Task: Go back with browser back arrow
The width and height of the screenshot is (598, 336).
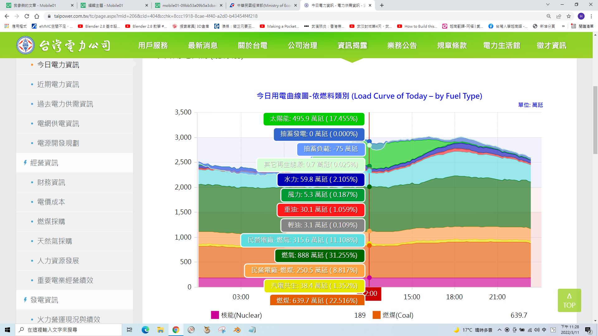Action: (7, 16)
